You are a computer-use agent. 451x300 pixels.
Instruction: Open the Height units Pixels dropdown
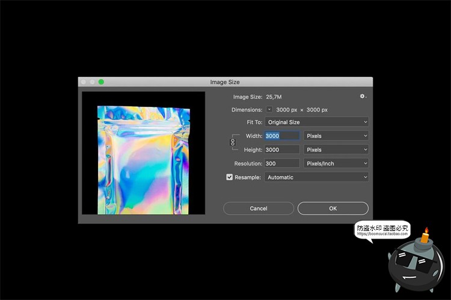(336, 150)
